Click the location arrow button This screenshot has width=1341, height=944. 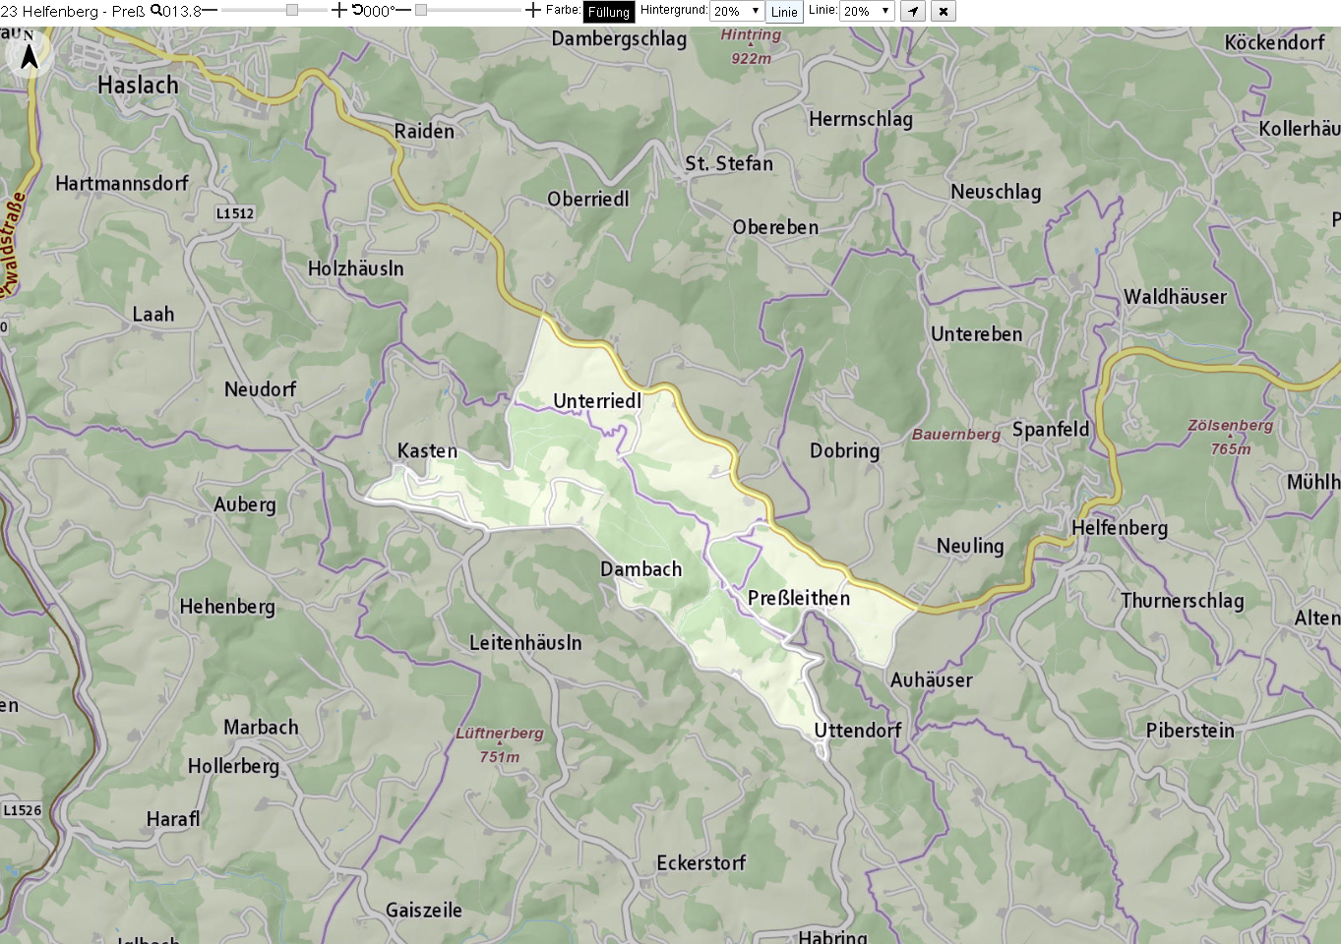[x=913, y=12]
